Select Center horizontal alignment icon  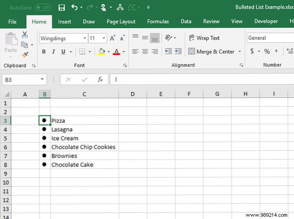click(x=145, y=51)
